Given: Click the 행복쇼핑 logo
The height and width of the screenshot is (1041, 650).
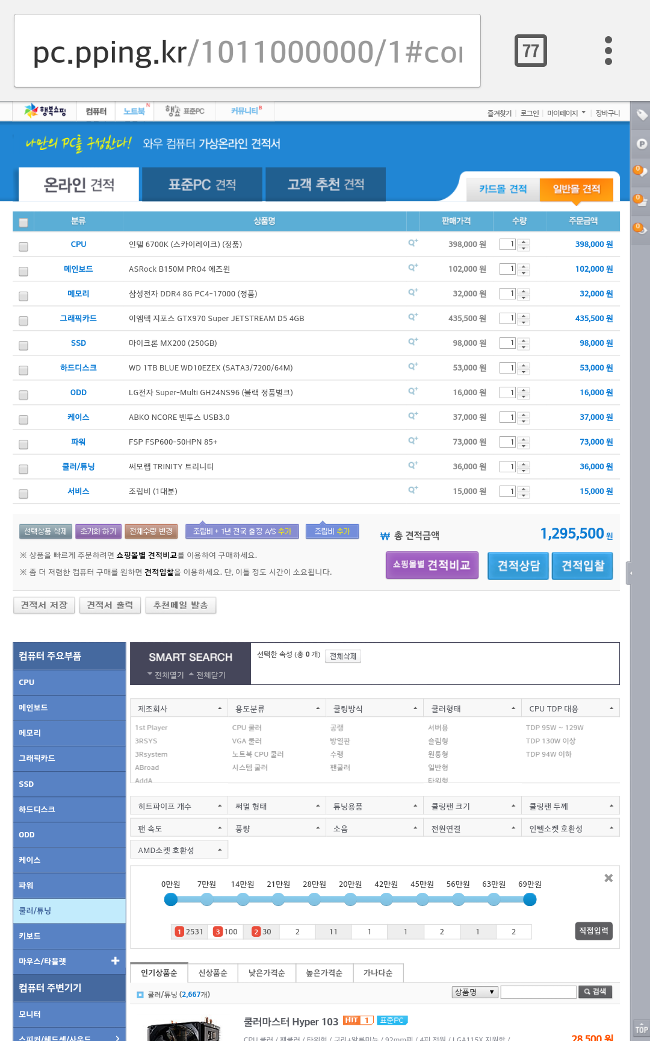Looking at the screenshot, I should pyautogui.click(x=45, y=111).
